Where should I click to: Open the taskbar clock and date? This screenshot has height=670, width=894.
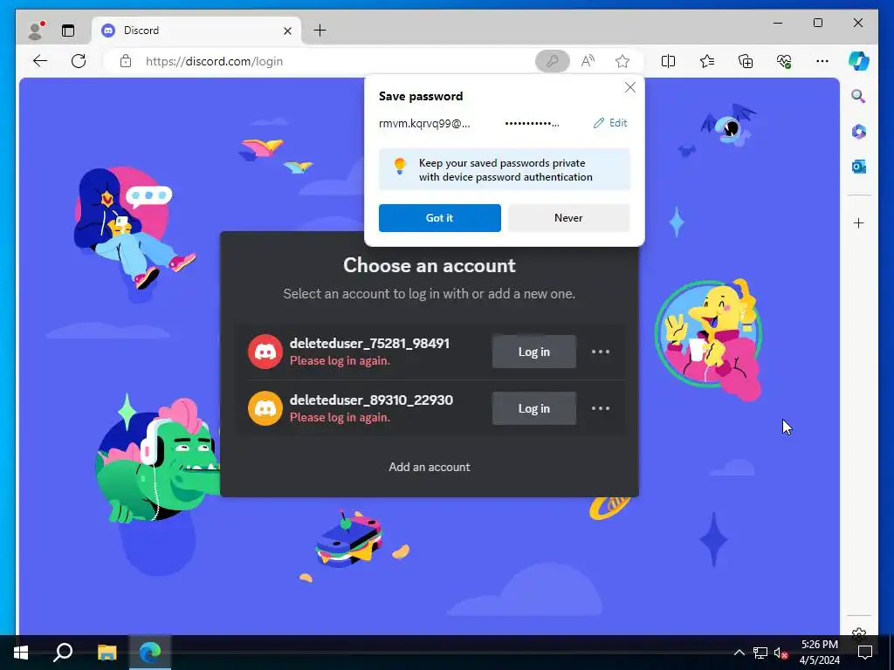point(819,653)
